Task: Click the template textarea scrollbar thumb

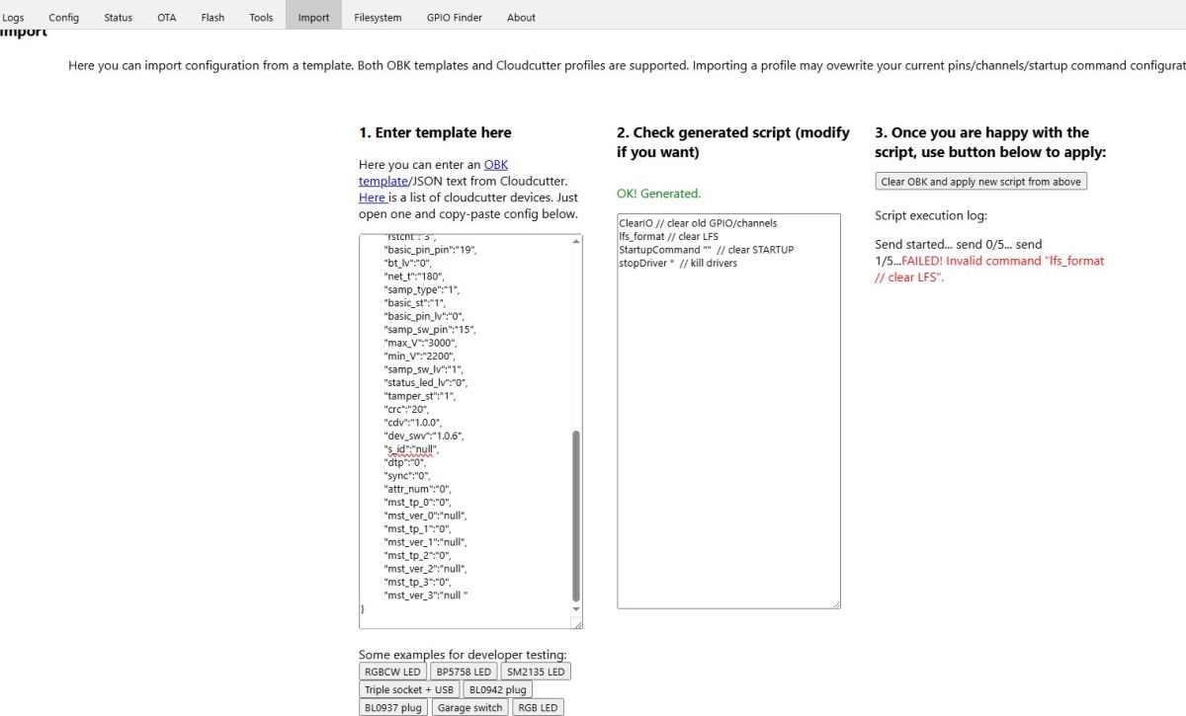Action: click(x=576, y=516)
